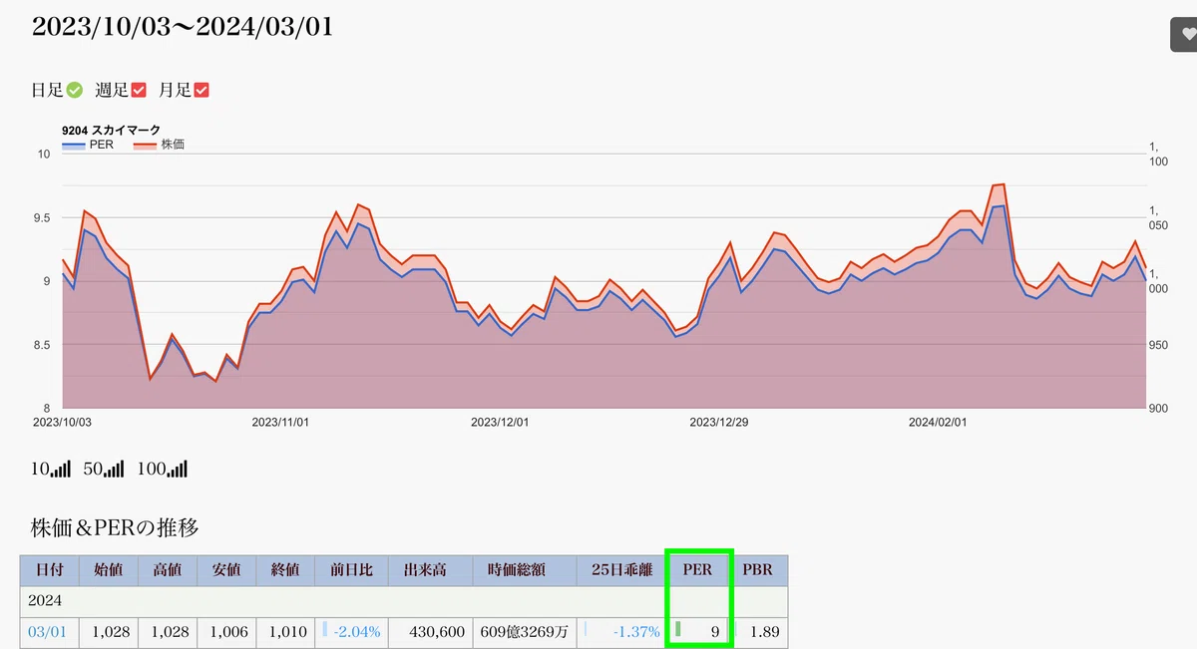Click the PBR column header
Viewport: 1197px width, 649px height.
pyautogui.click(x=758, y=570)
